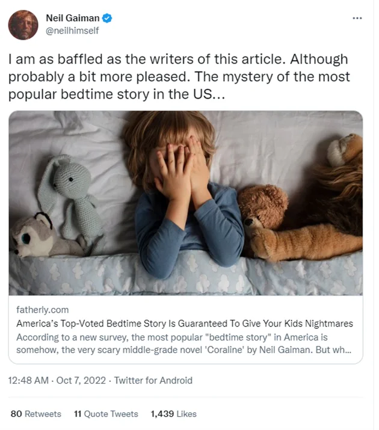Open Neil Gaiman's profile via display name

click(x=73, y=18)
